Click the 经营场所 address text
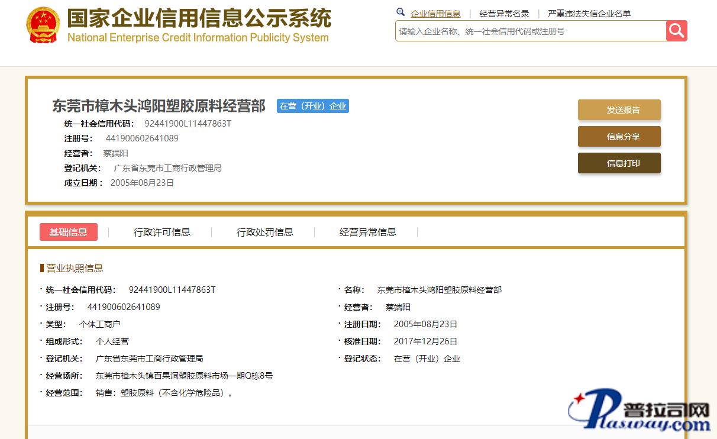The width and height of the screenshot is (717, 439). pos(184,376)
